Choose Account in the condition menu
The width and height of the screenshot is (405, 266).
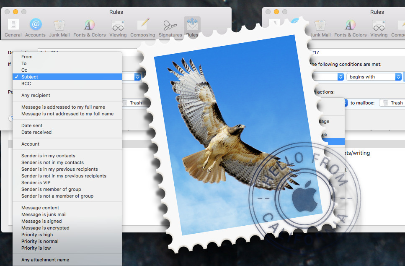click(x=67, y=144)
